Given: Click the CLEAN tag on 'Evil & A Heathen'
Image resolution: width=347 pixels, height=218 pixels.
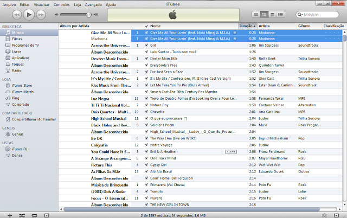Looking at the screenshot, I should coord(230,152).
